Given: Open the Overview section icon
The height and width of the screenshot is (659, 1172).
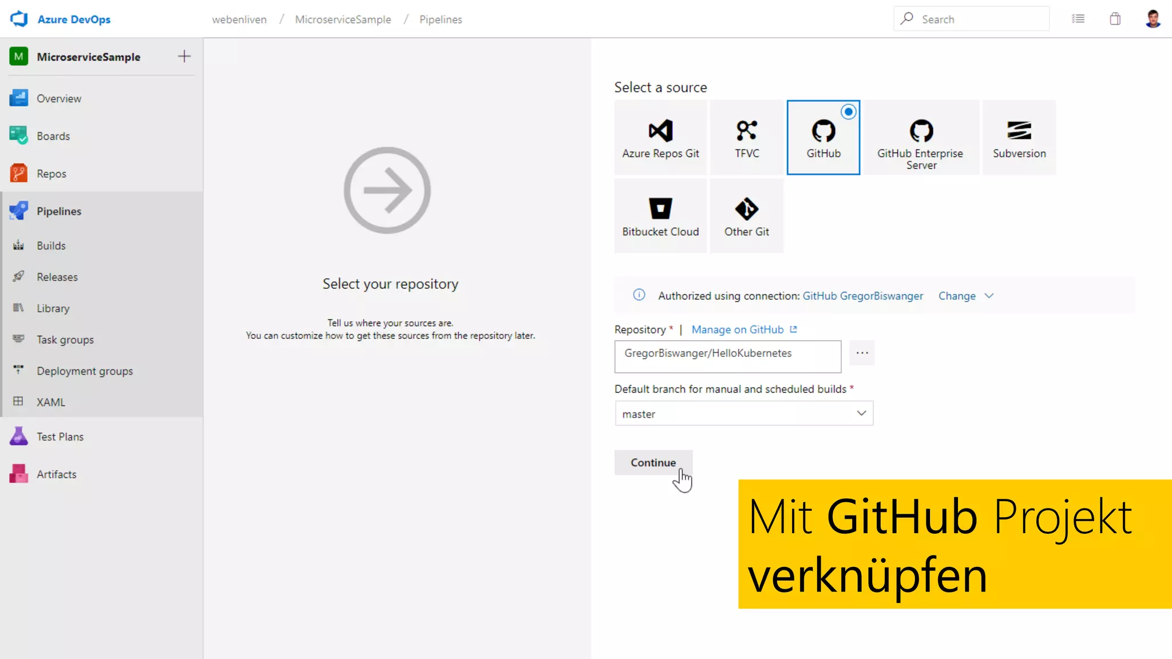Looking at the screenshot, I should coord(18,98).
